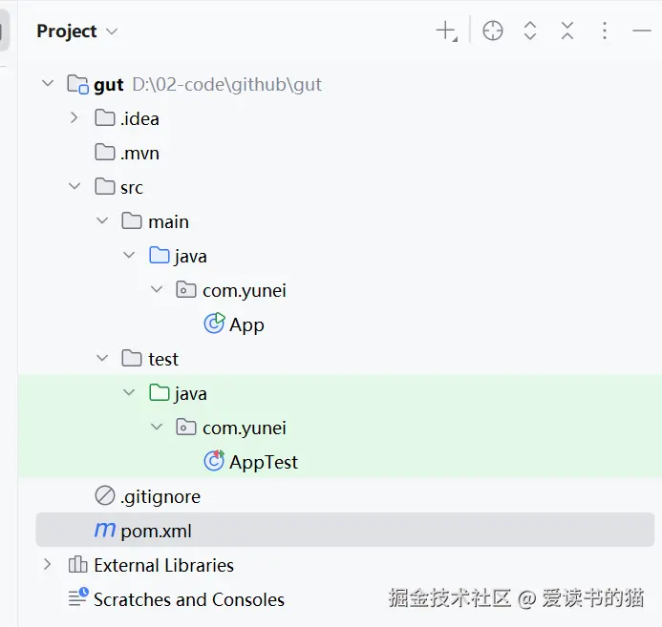
Task: Click the .gitignore file icon
Action: (105, 496)
